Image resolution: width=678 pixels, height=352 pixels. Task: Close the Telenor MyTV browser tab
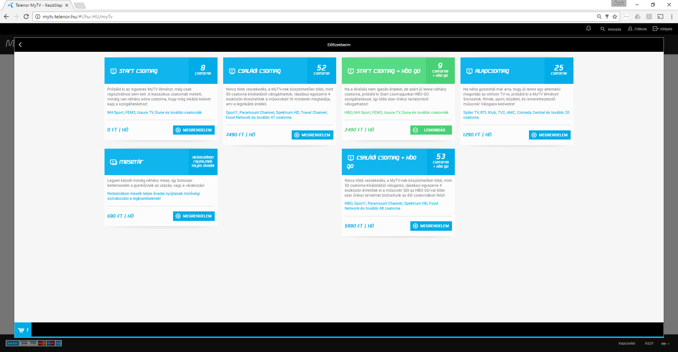tap(67, 5)
